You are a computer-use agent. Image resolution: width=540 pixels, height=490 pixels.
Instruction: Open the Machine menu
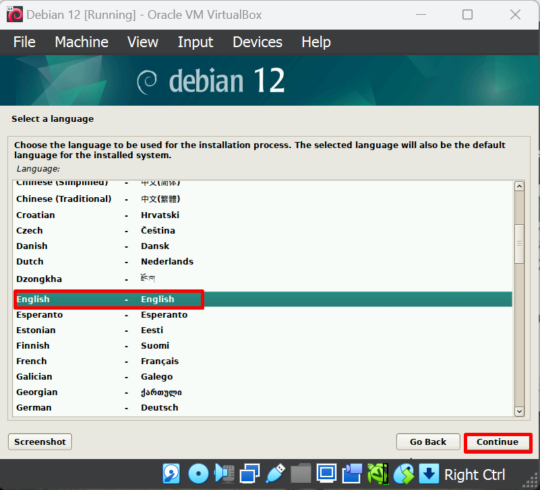[x=82, y=42]
